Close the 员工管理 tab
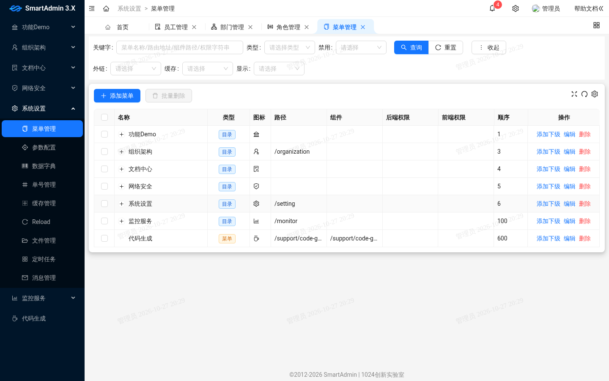 194,27
